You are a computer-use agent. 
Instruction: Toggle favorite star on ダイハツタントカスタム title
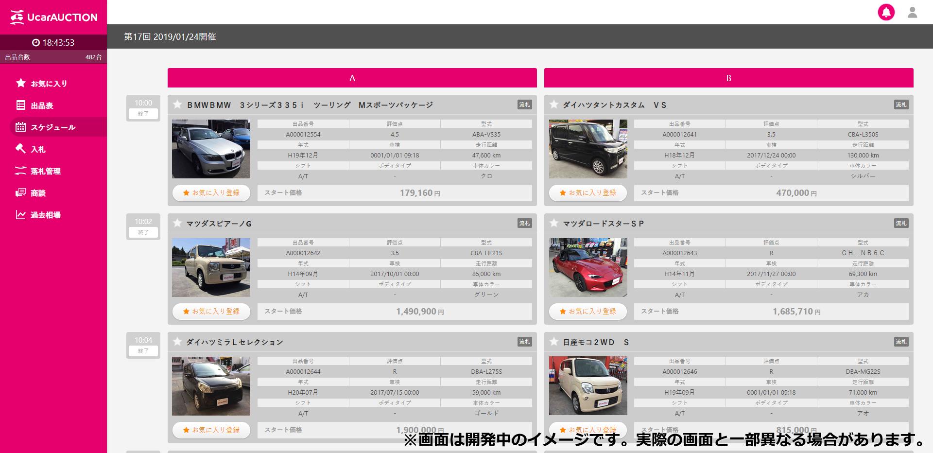tap(554, 105)
